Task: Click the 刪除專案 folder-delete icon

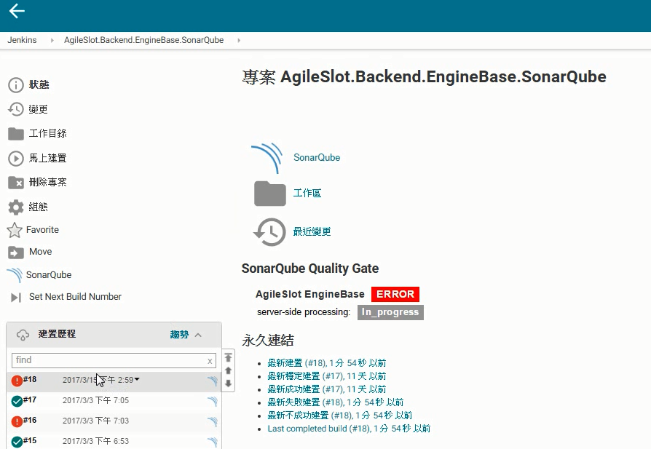Action: click(x=16, y=183)
